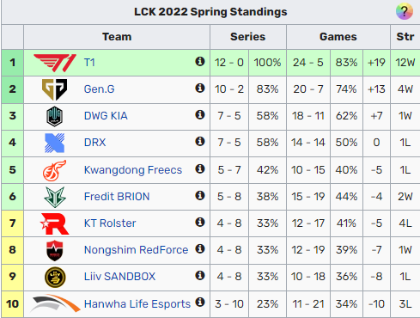Open the info icon next to Gen.G

pyautogui.click(x=200, y=88)
